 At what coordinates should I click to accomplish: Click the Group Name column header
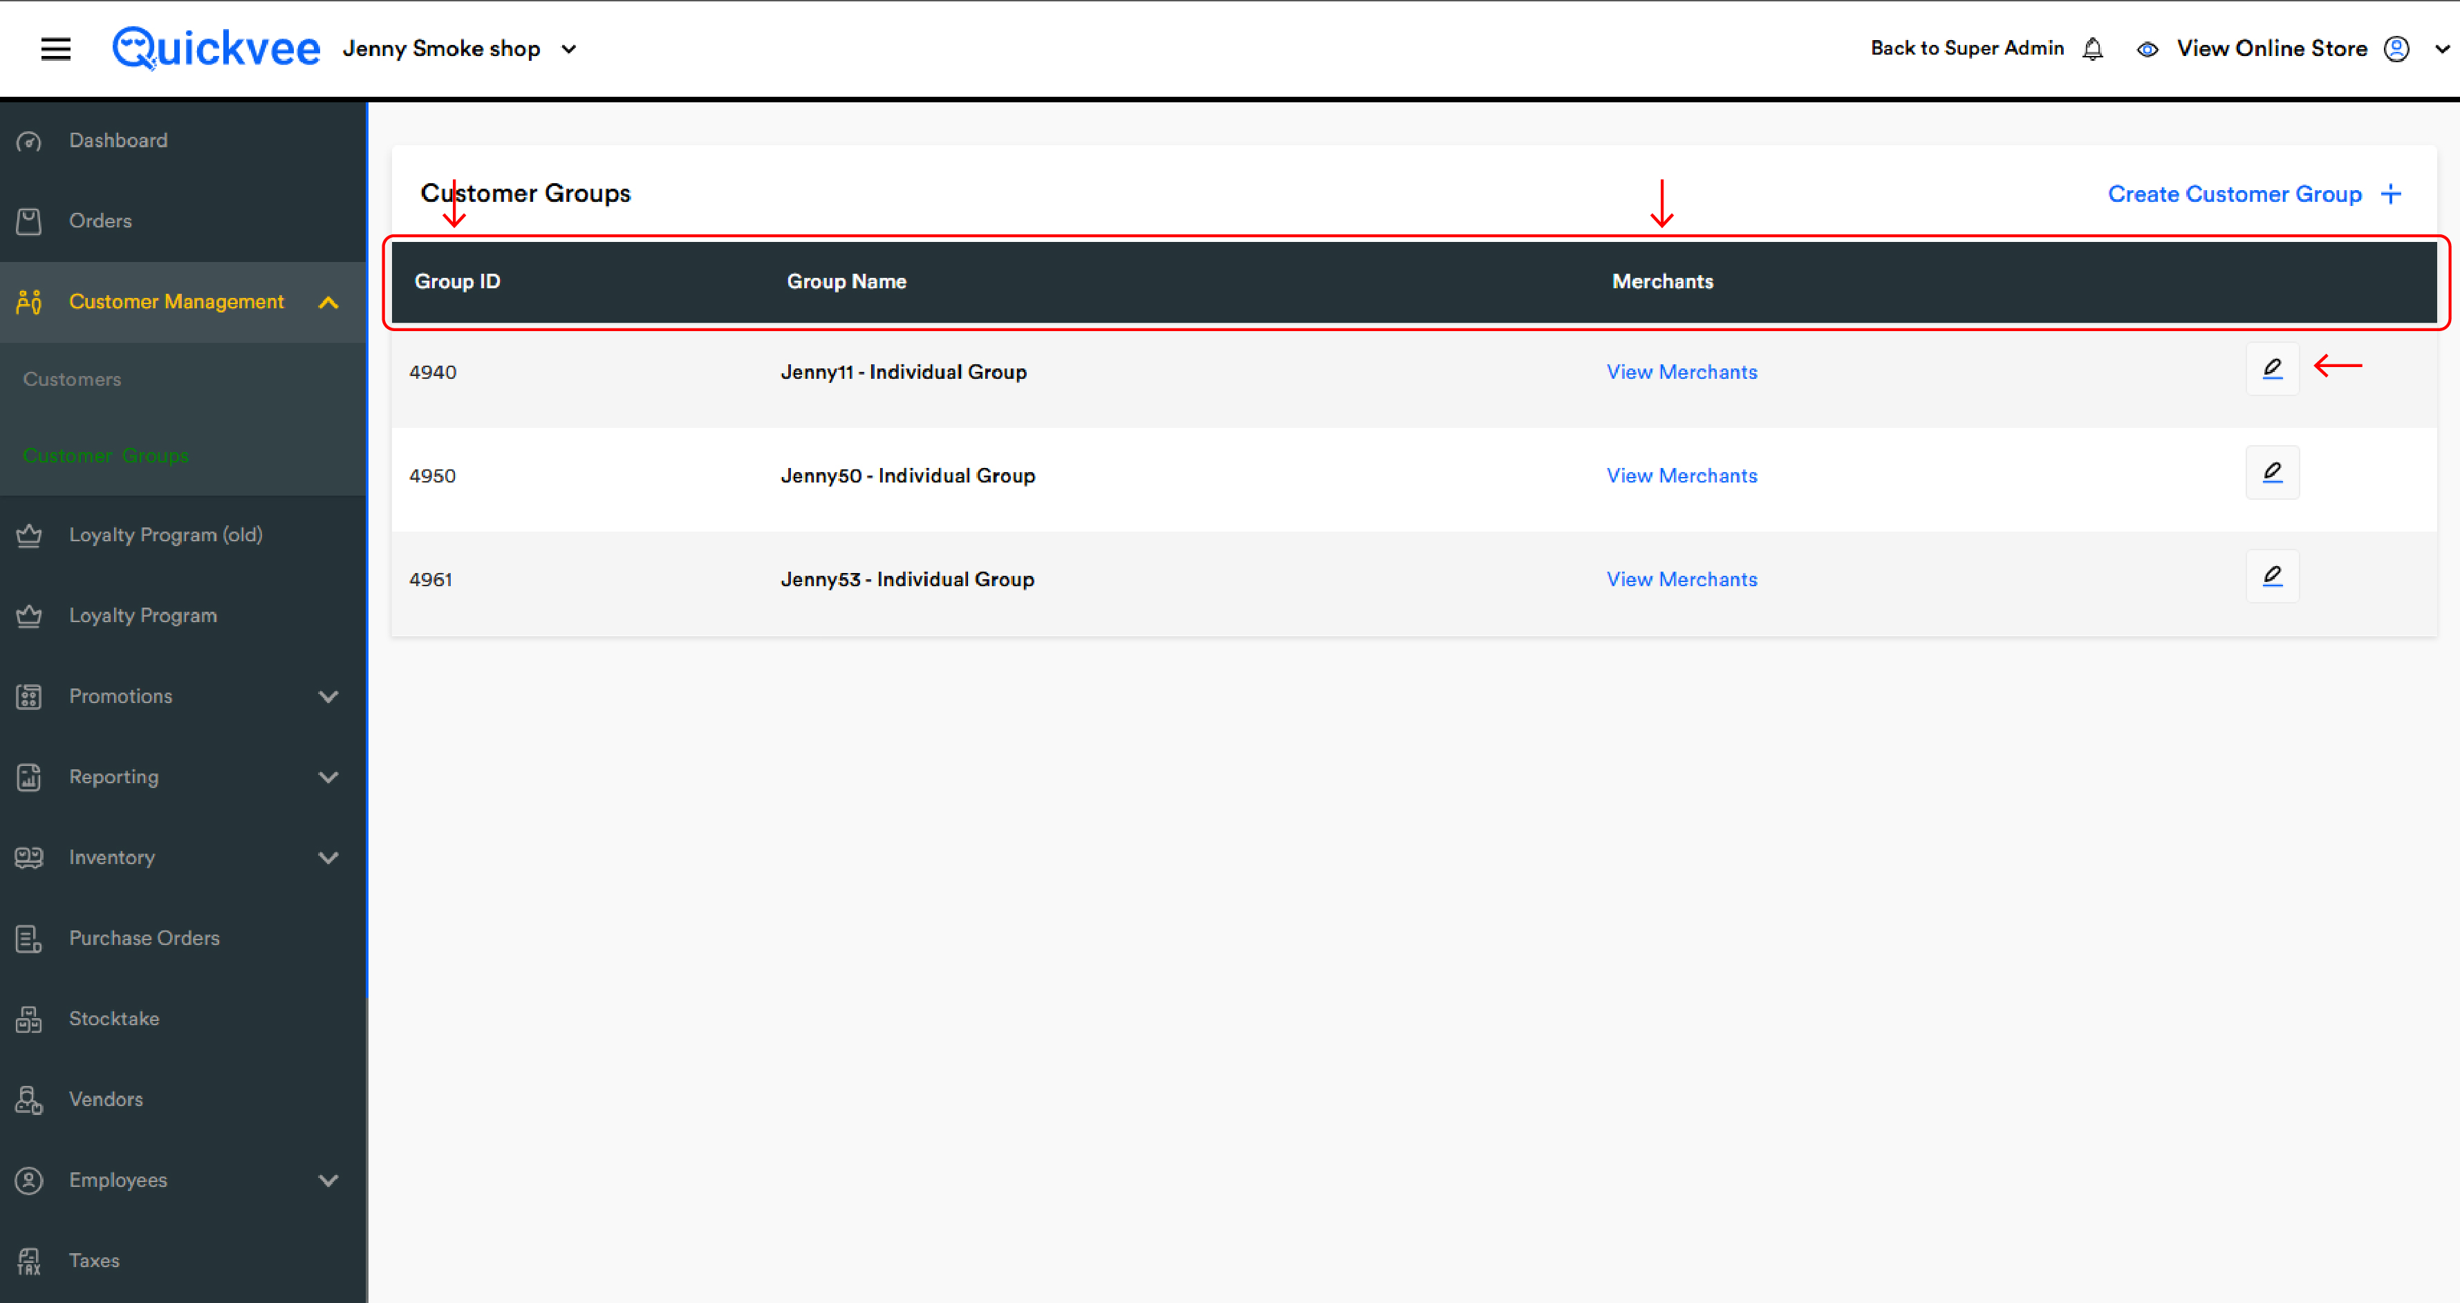[x=847, y=281]
